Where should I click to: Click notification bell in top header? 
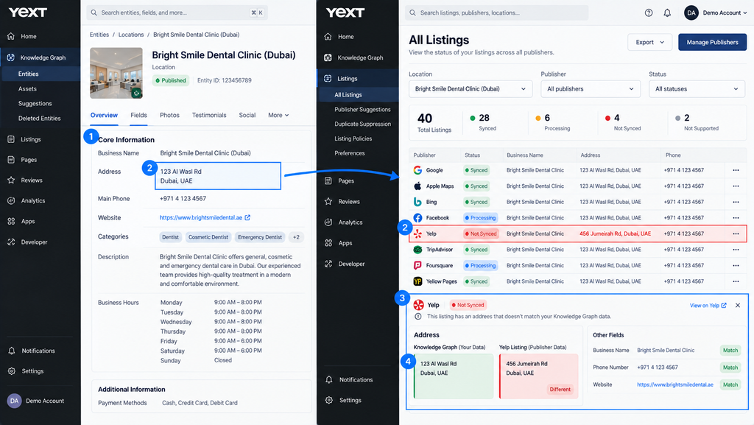(x=667, y=13)
